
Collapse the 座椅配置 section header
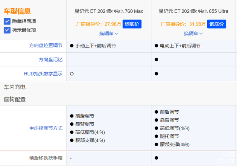coord(15,100)
